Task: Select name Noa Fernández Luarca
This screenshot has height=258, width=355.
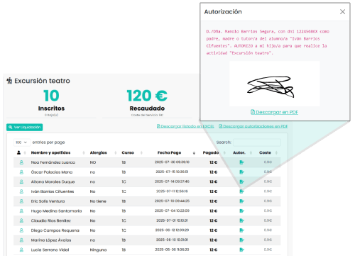Action: [53, 162]
